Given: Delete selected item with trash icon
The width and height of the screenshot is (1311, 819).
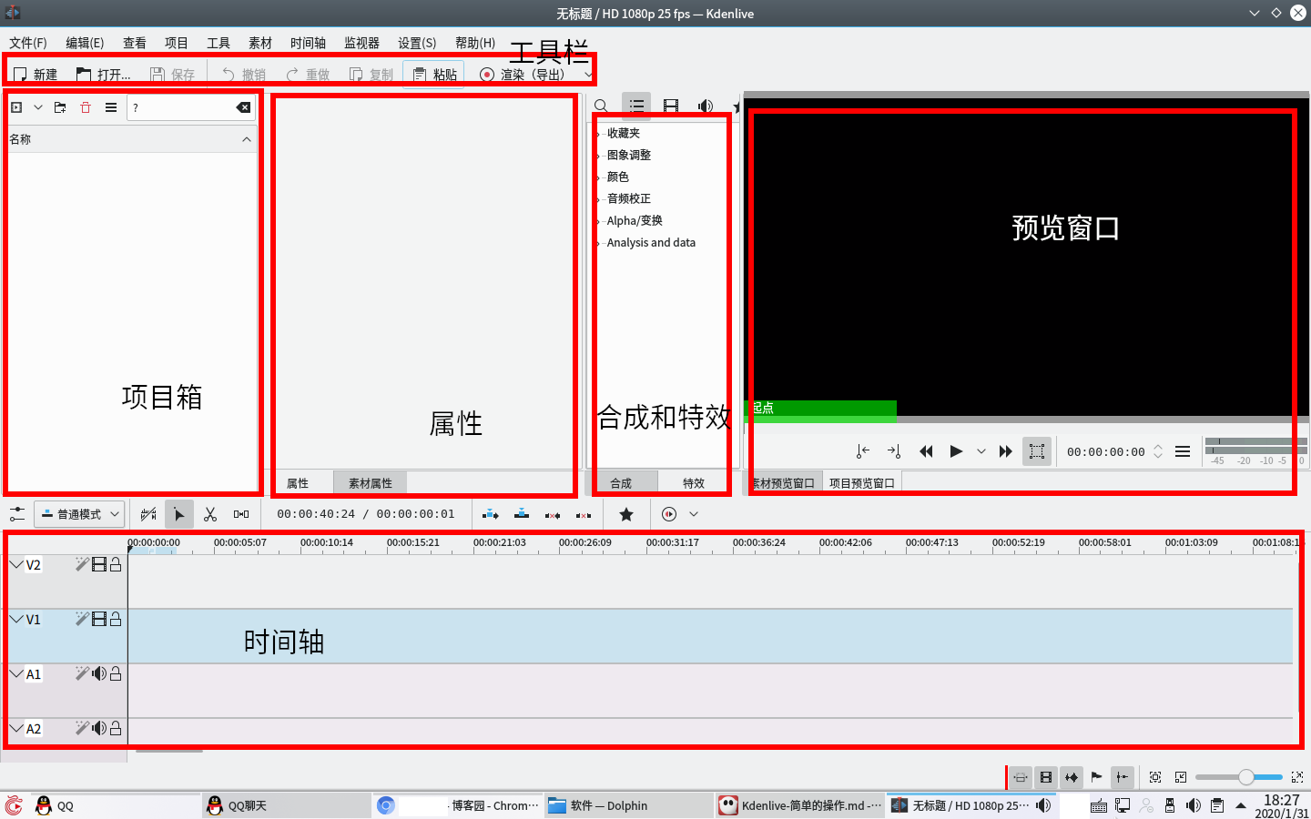Looking at the screenshot, I should click(85, 106).
